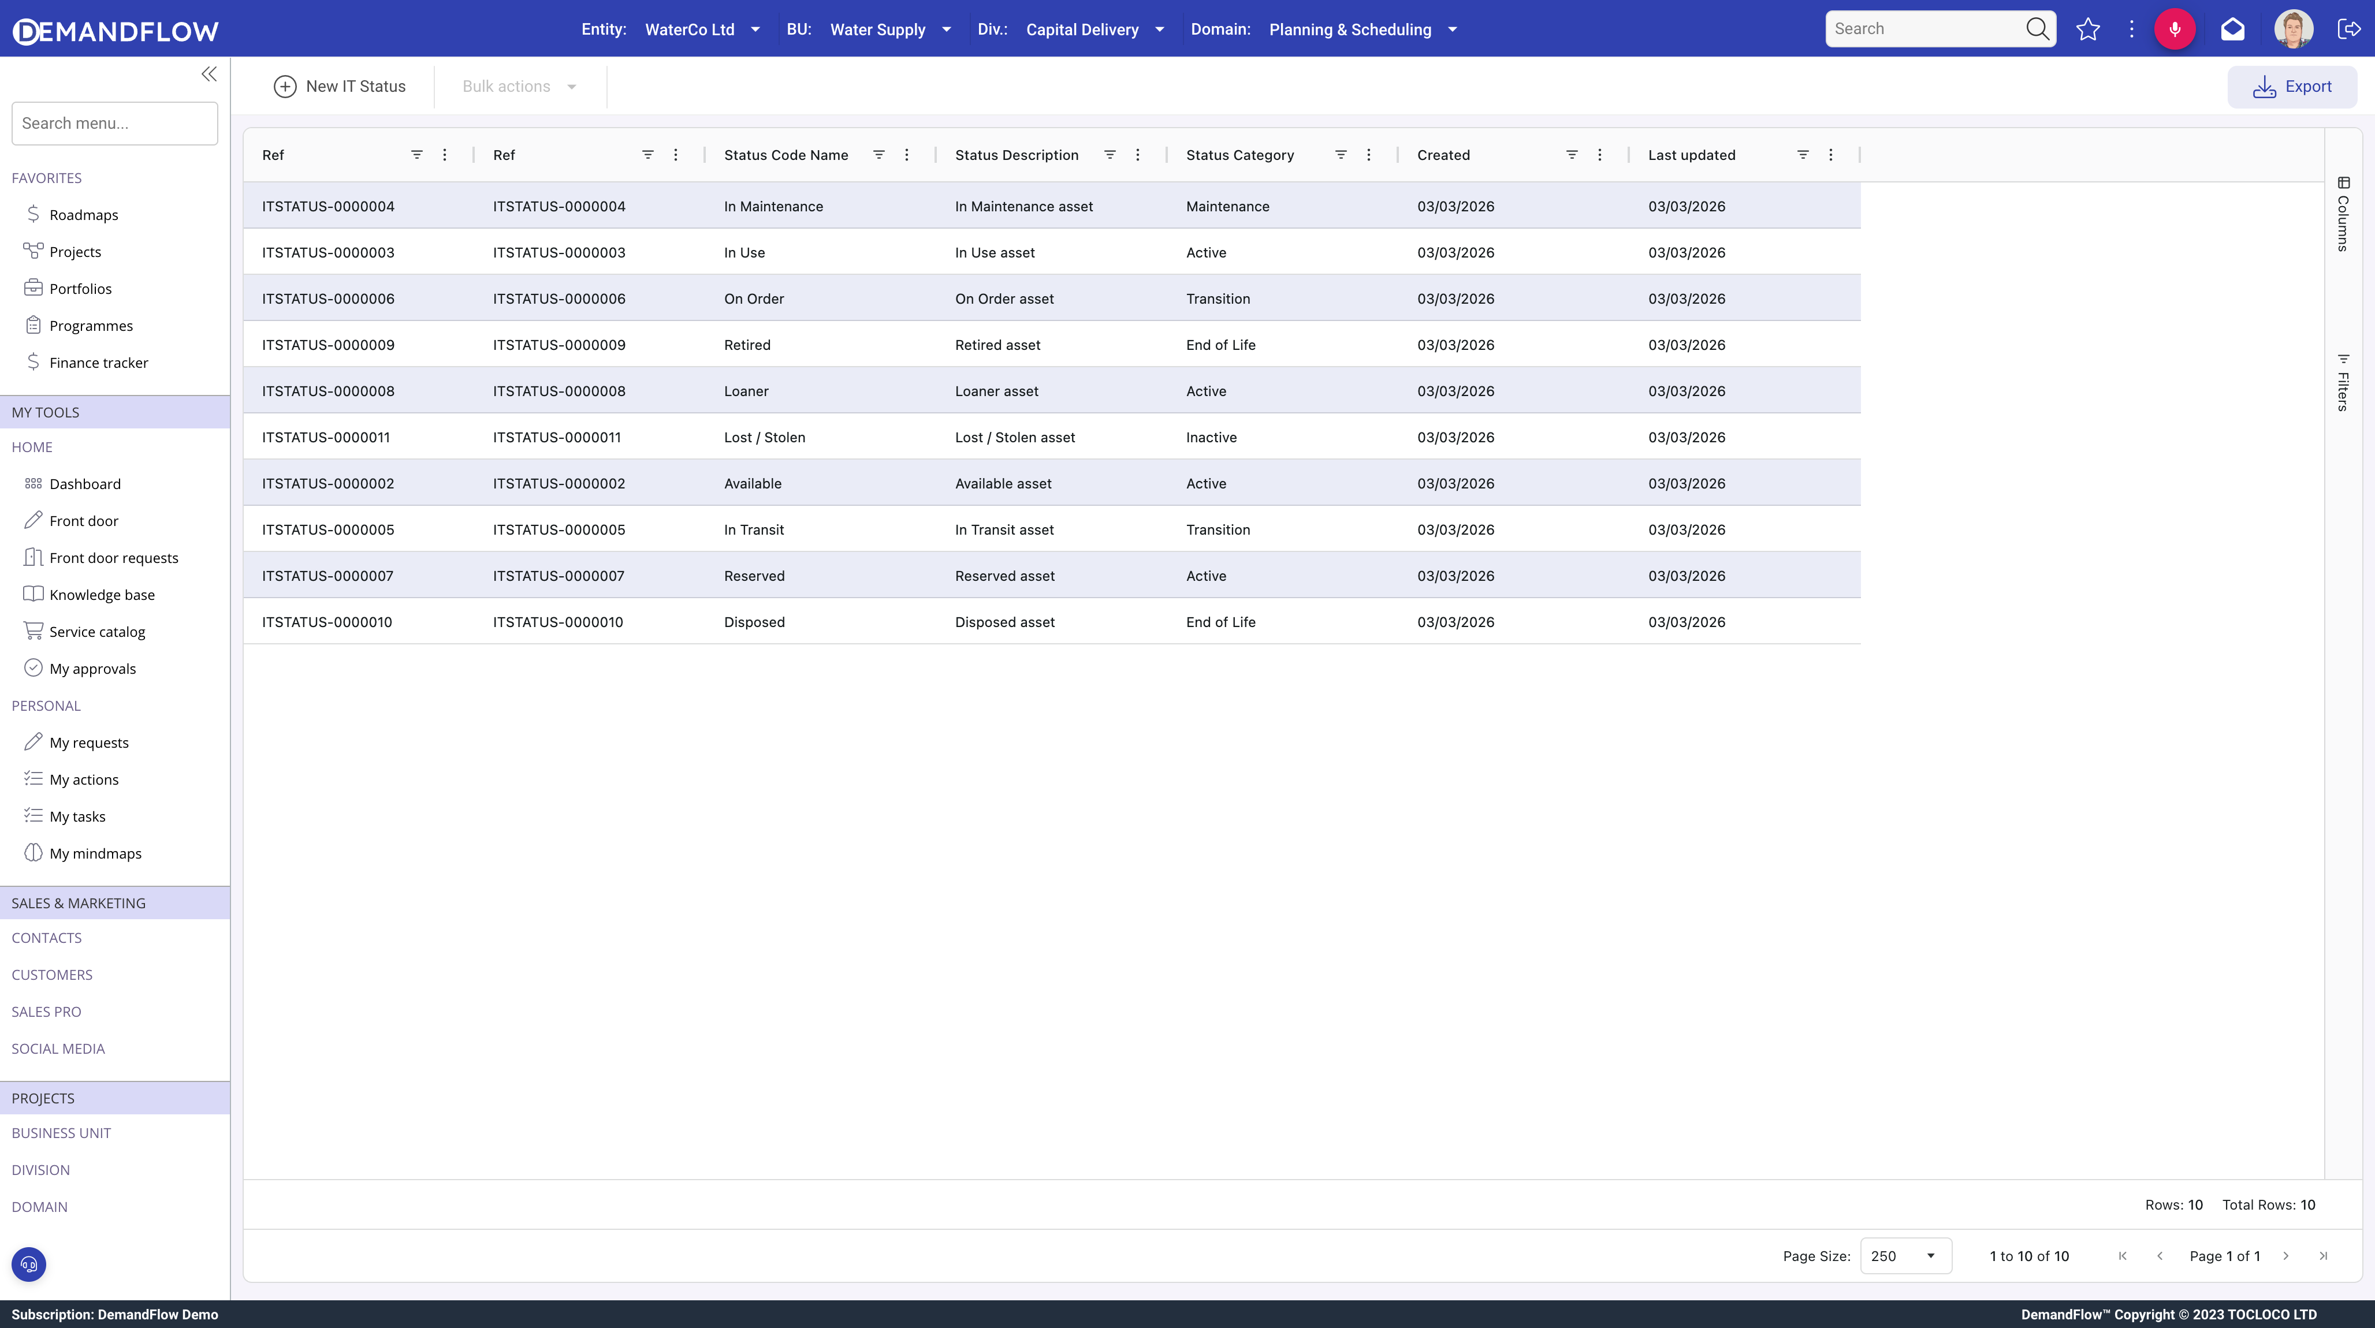Open the voice assistant microphone icon
Screen dimensions: 2375x1328
tap(2176, 28)
